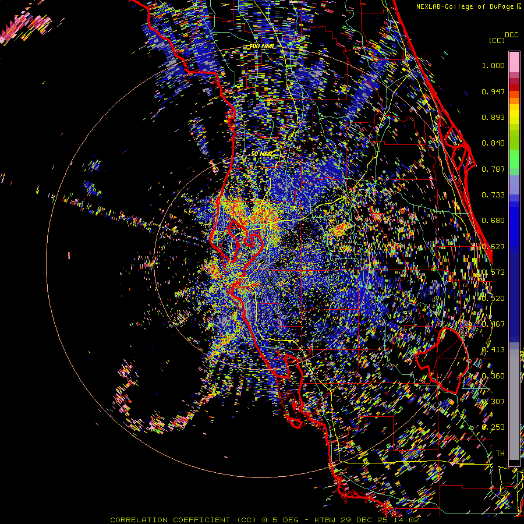
Task: Select the 0.360 legend value
Action: 493,376
